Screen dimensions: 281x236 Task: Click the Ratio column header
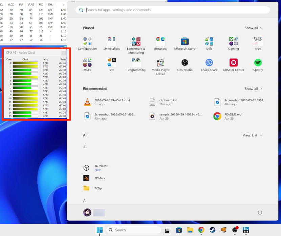click(63, 59)
